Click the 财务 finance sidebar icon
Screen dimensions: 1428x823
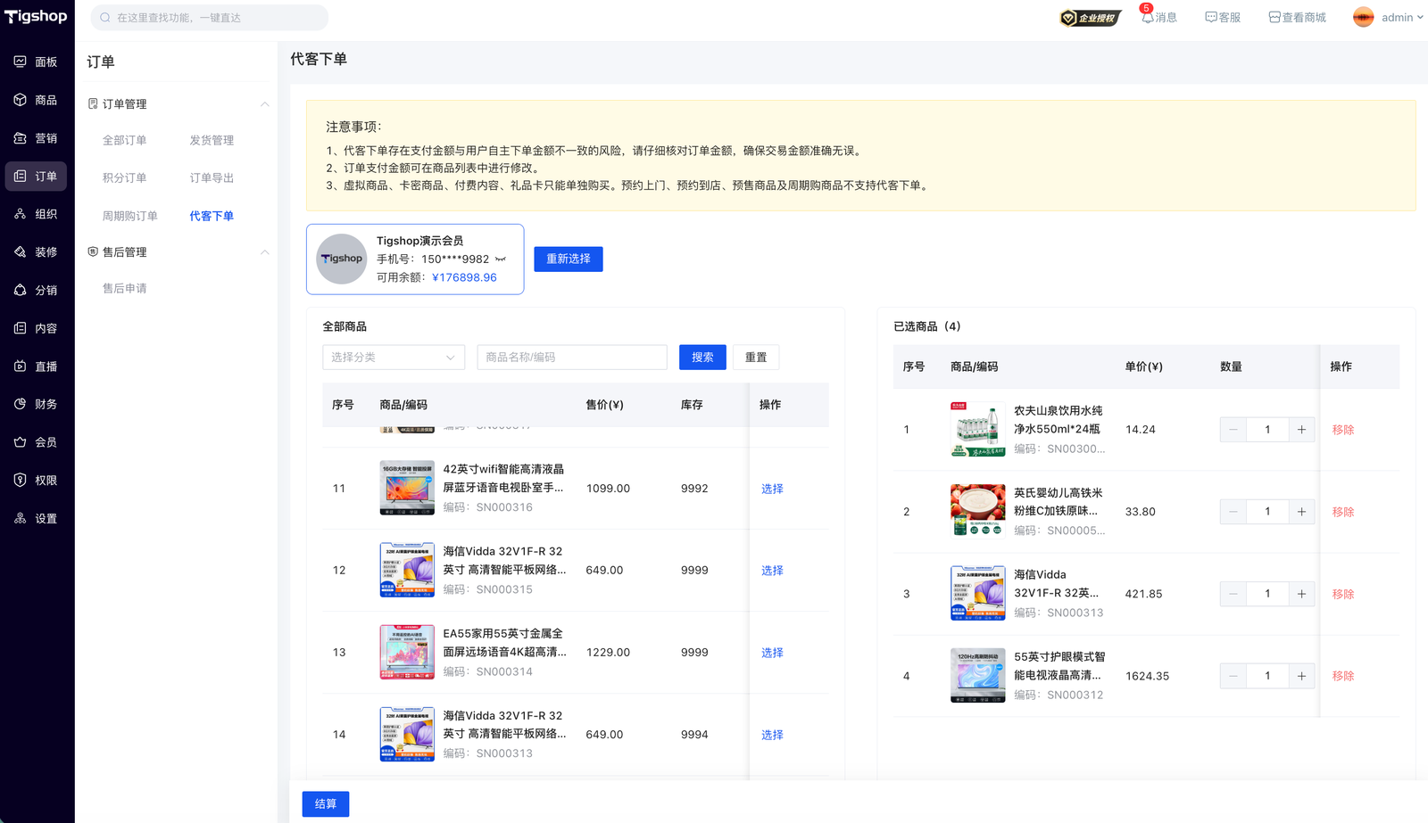(x=21, y=404)
